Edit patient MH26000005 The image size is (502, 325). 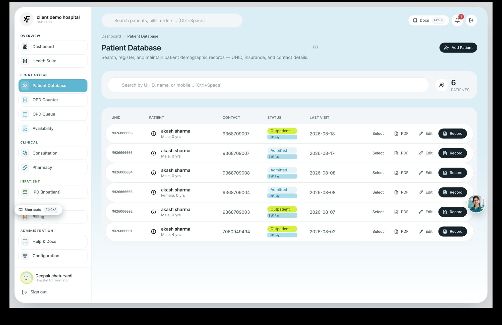pos(425,153)
